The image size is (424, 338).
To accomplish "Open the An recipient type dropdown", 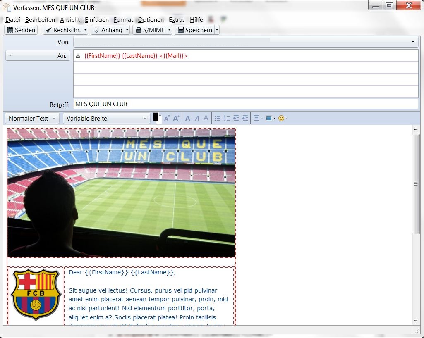I will (x=38, y=55).
